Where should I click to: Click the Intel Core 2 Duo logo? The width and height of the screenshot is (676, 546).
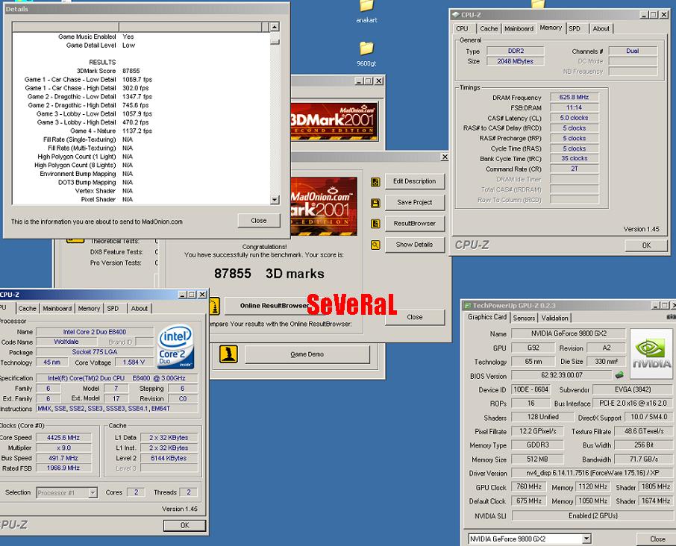coord(175,347)
